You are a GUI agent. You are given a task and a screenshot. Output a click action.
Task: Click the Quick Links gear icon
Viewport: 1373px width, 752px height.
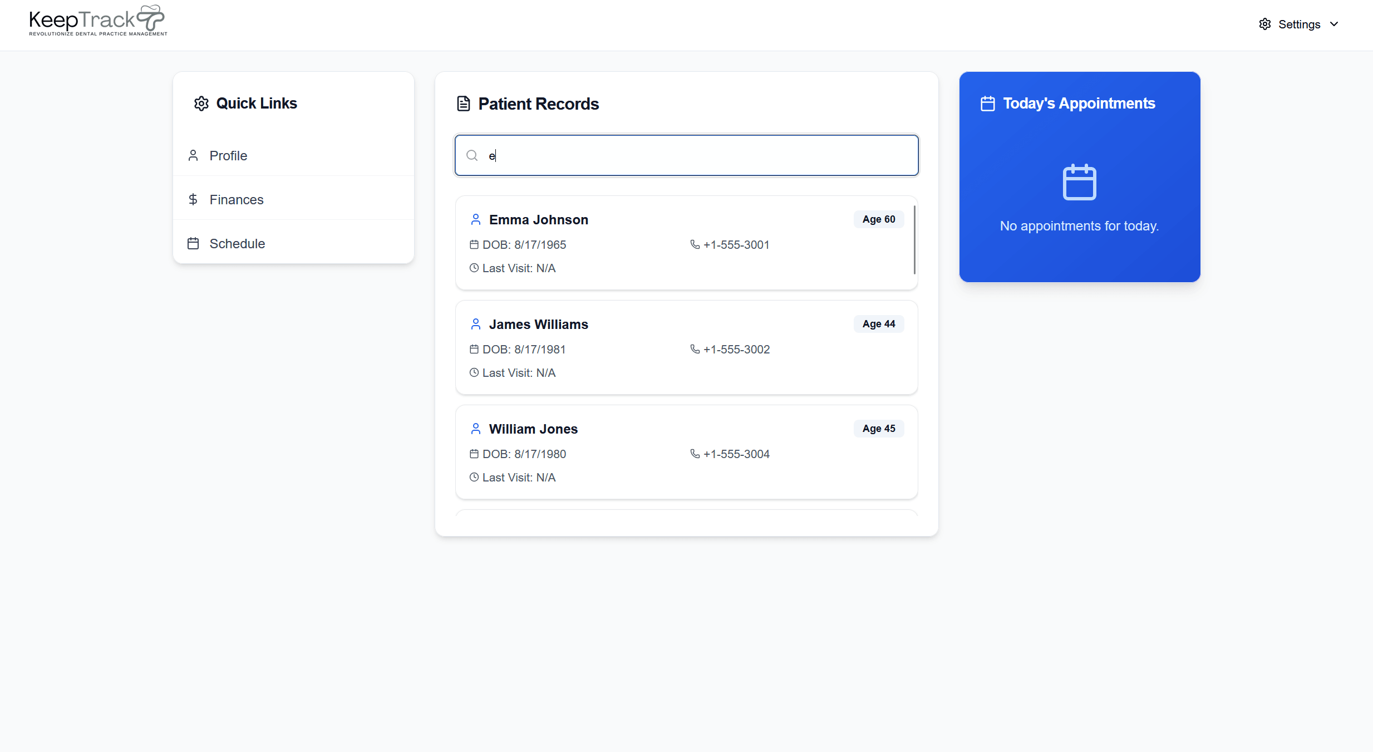pos(201,104)
